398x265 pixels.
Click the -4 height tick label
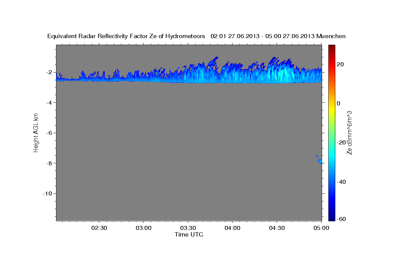49,103
